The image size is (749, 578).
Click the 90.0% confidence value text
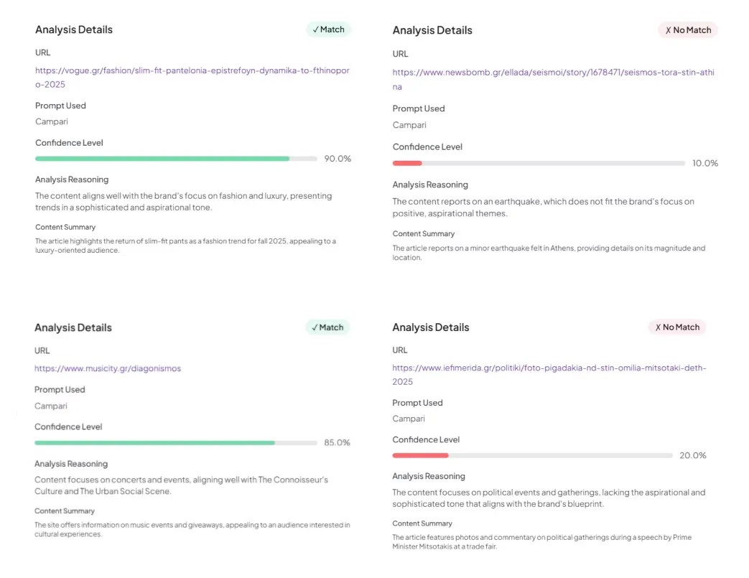pyautogui.click(x=338, y=159)
